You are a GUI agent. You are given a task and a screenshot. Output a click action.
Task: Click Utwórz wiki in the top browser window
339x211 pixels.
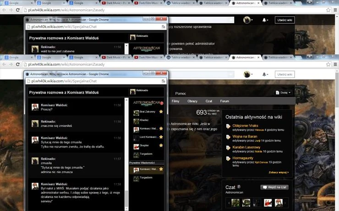pos(285,20)
